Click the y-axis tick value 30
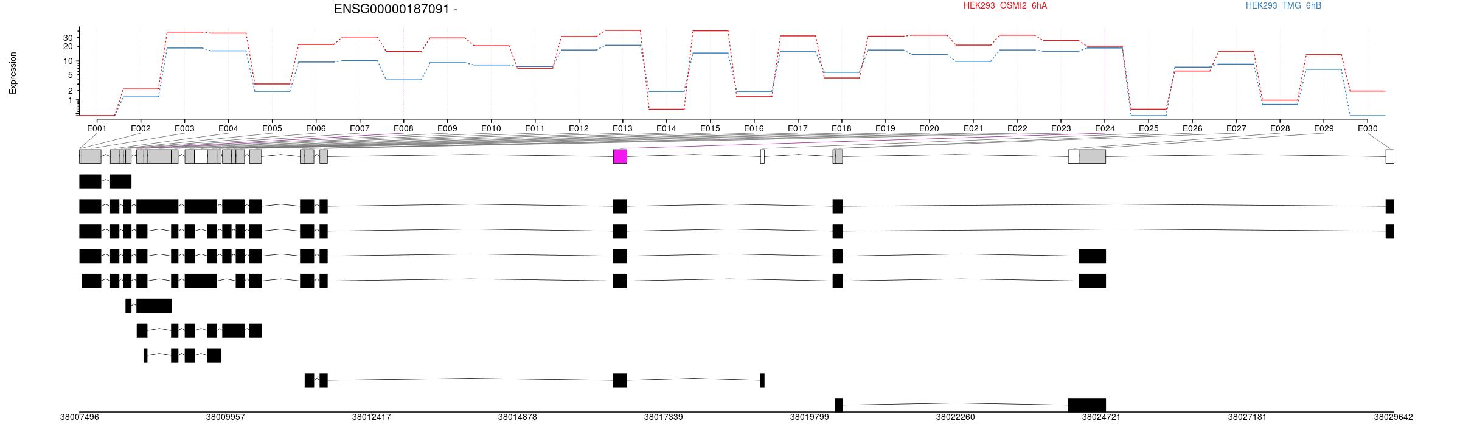This screenshot has height=426, width=1460. click(69, 38)
